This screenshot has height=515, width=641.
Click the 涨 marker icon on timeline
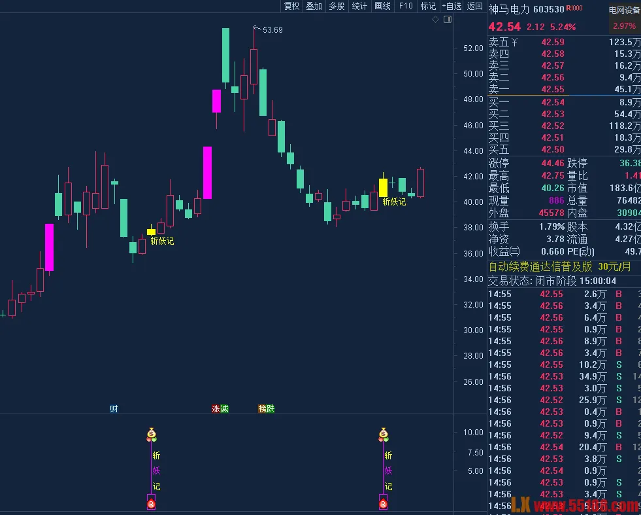pos(216,409)
